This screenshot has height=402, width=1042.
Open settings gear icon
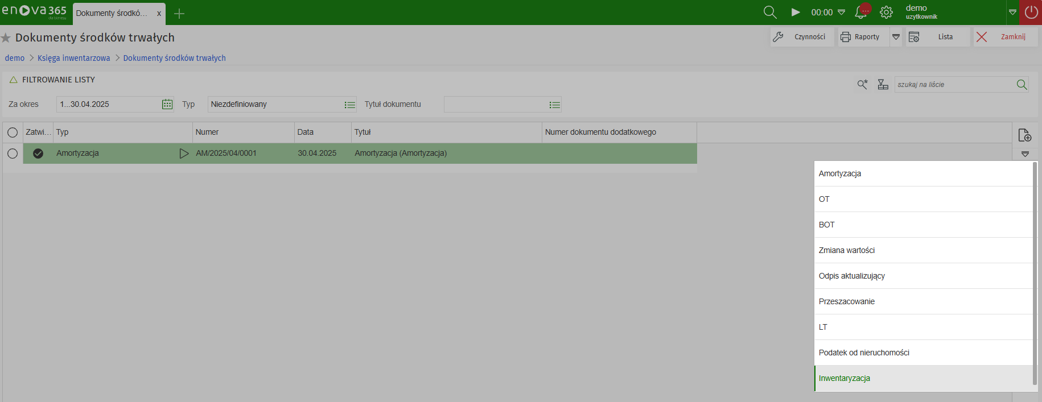pyautogui.click(x=886, y=12)
